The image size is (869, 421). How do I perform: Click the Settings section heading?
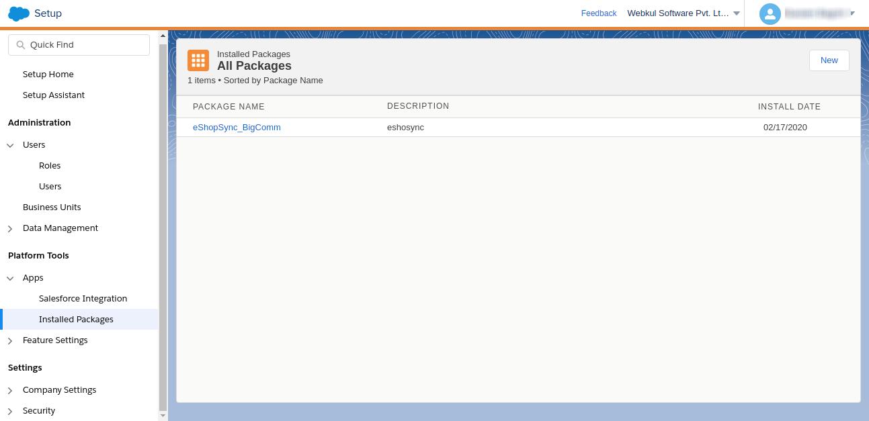[25, 368]
